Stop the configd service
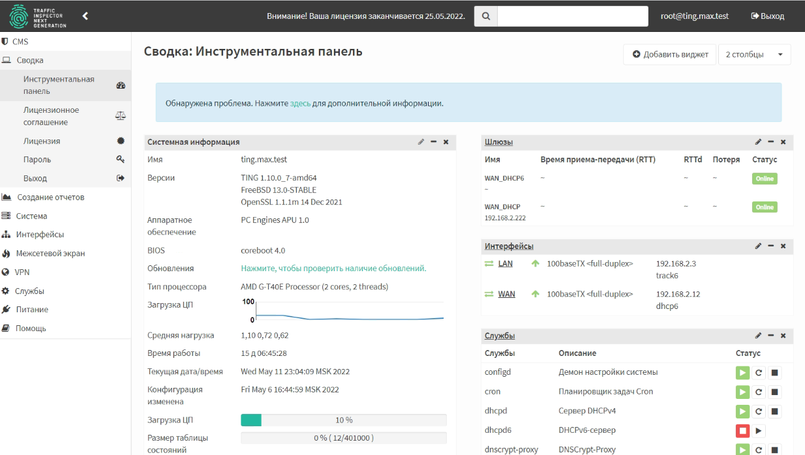 click(x=774, y=373)
